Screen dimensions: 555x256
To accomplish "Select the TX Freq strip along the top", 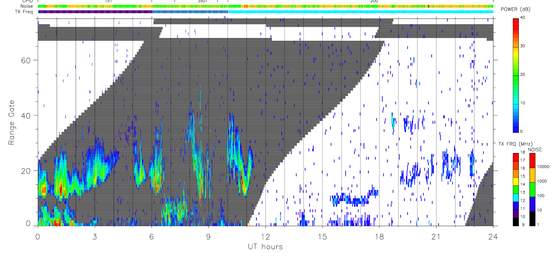I will [x=266, y=12].
